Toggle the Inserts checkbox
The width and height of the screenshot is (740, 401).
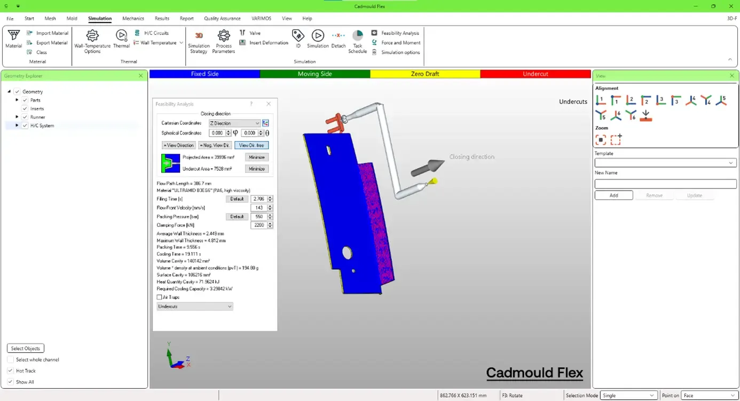click(25, 109)
